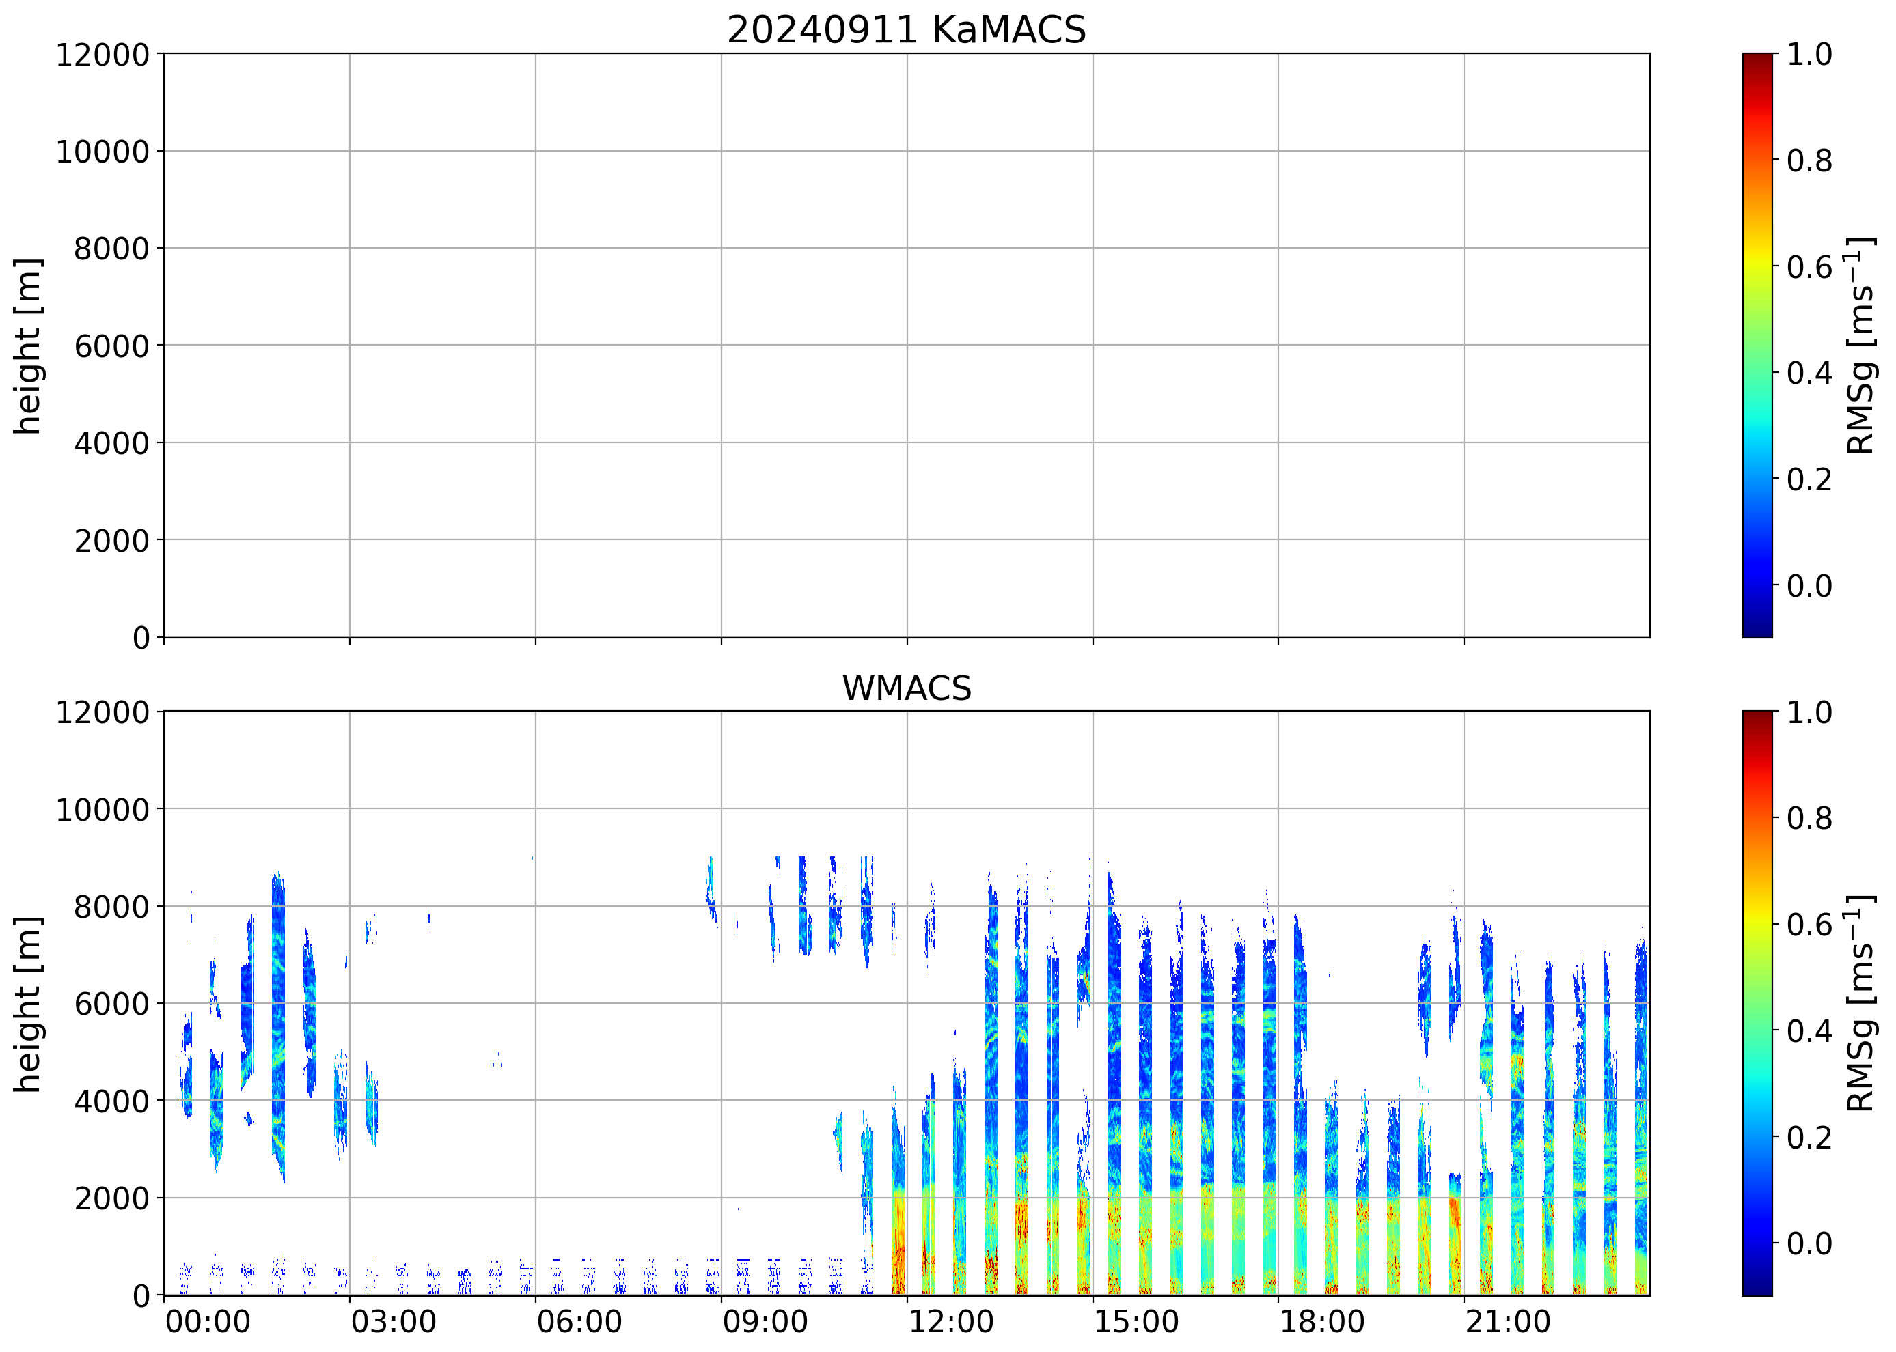Viewport: 1896px width, 1352px height.
Task: Click the 0.2 label on bottom colorbar
Action: coord(1809,1137)
